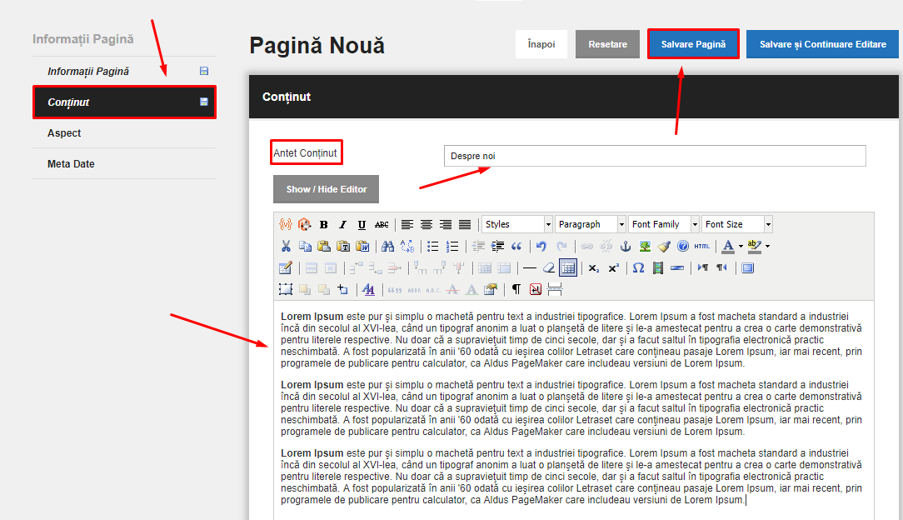Toggle strikethrough formatting
Image resolution: width=903 pixels, height=520 pixels.
(382, 225)
